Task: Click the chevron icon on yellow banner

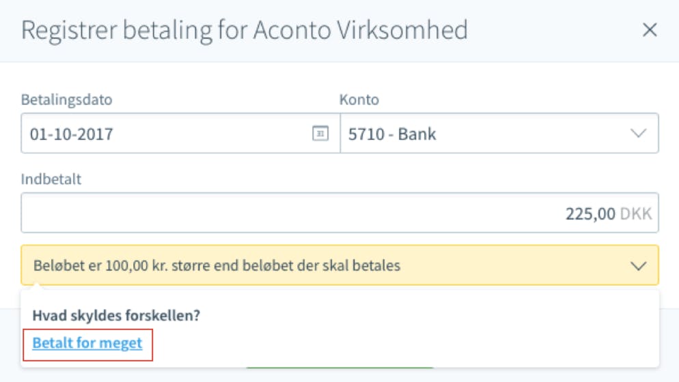Action: 638,266
